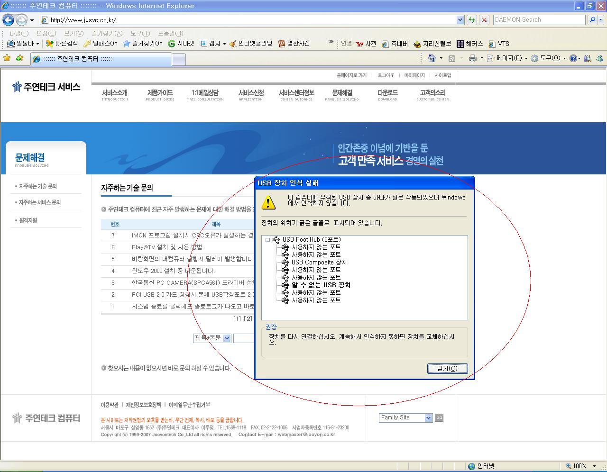The image size is (607, 472).
Task: Click the RSS feeds toolbar icon
Action: coord(452,58)
